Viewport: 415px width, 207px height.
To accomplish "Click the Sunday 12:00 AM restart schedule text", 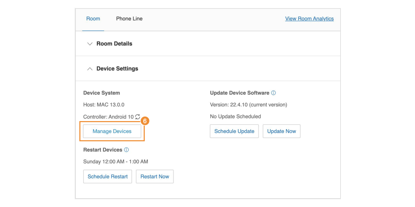I will click(115, 162).
